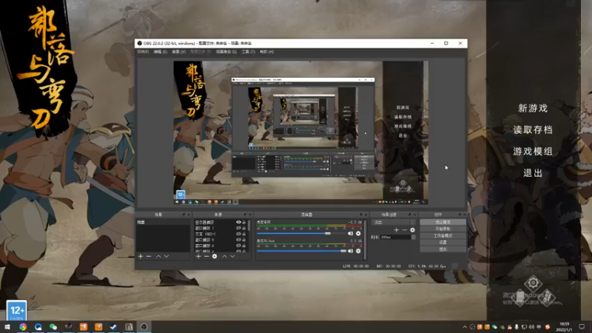Image resolution: width=592 pixels, height=333 pixels.
Task: Open transition properties gear icon
Action: click(x=412, y=229)
